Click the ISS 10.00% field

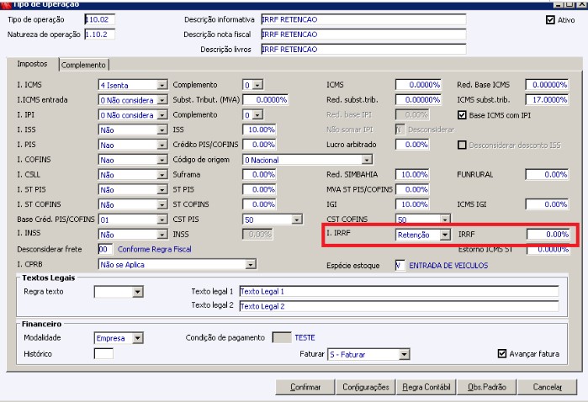(x=259, y=130)
